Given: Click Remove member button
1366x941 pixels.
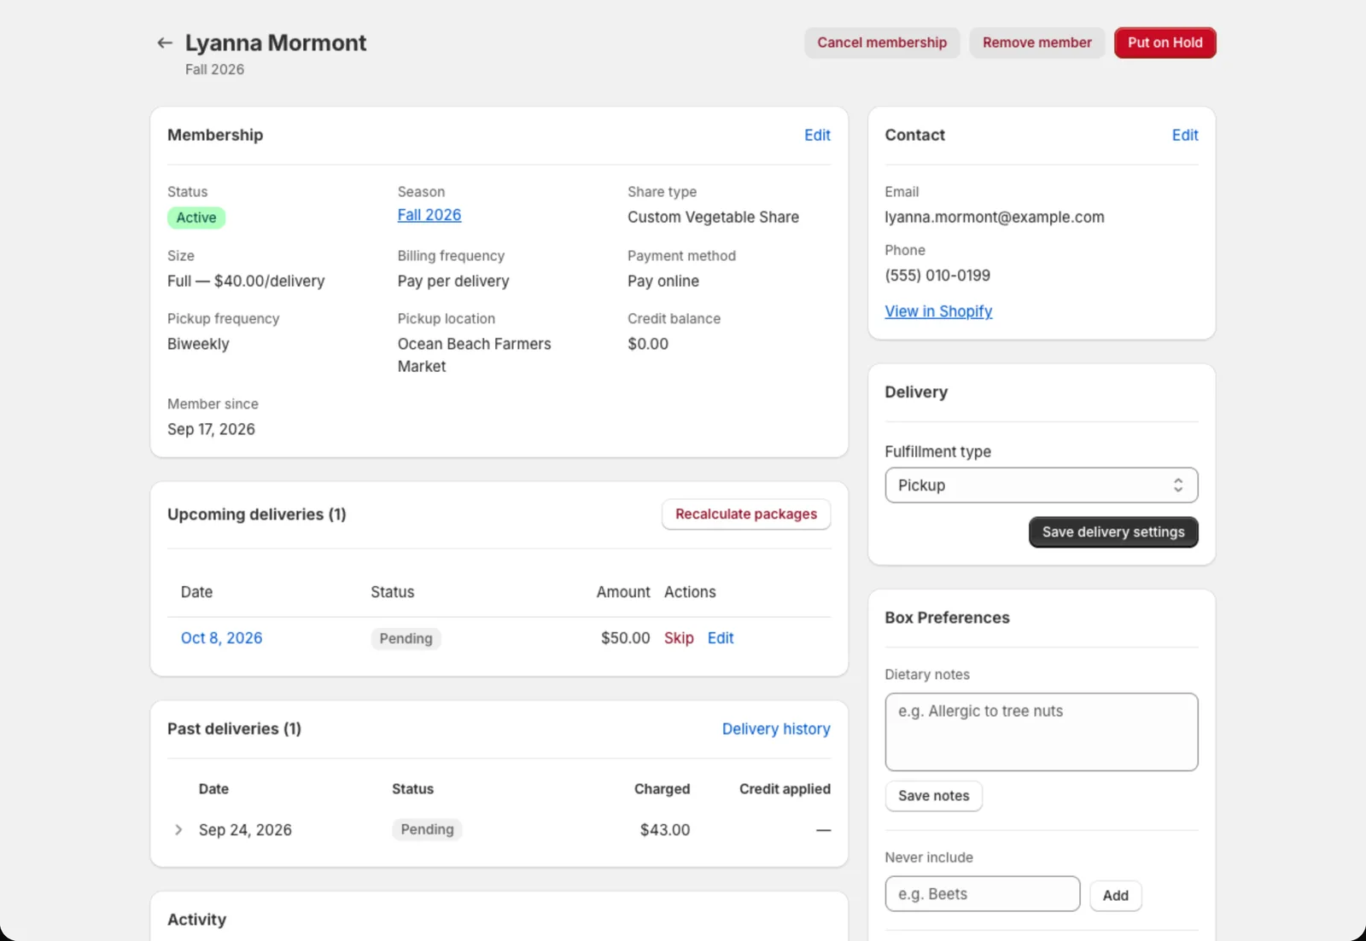Looking at the screenshot, I should (x=1036, y=43).
